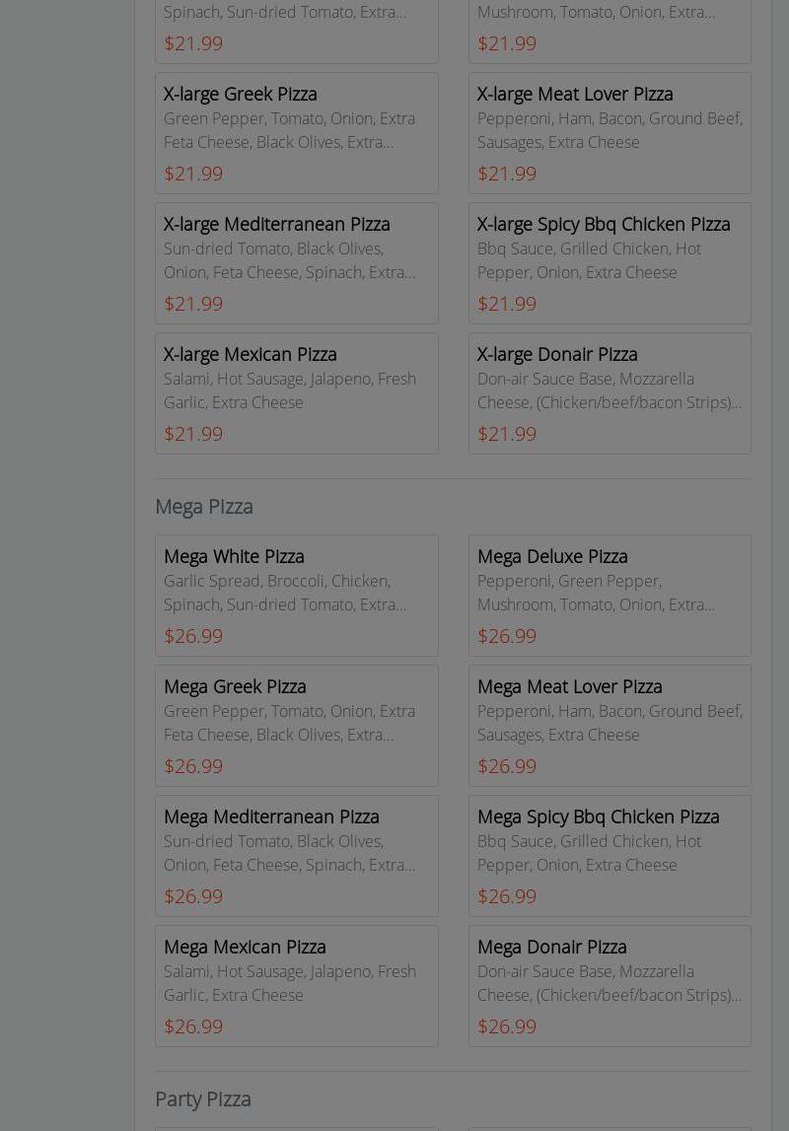Click the $26.99 price under Mega Donair Pizza
This screenshot has width=789, height=1131.
(507, 1026)
